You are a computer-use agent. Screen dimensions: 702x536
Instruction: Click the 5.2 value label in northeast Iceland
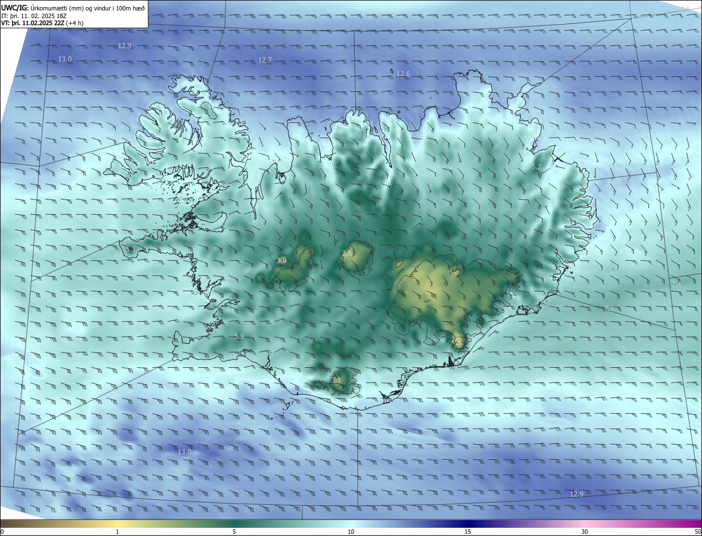[x=536, y=167]
